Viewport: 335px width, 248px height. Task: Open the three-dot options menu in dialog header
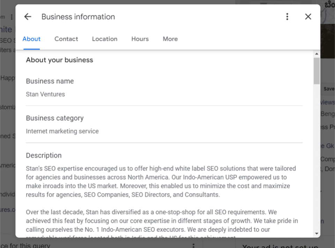[x=287, y=17]
